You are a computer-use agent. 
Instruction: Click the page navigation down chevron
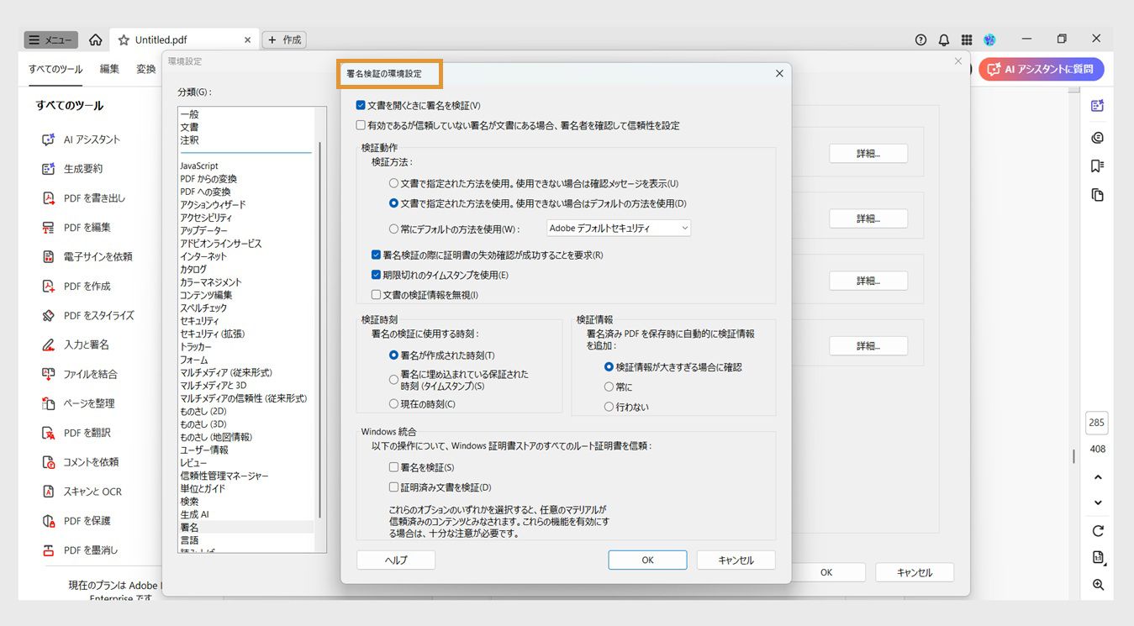(1096, 502)
